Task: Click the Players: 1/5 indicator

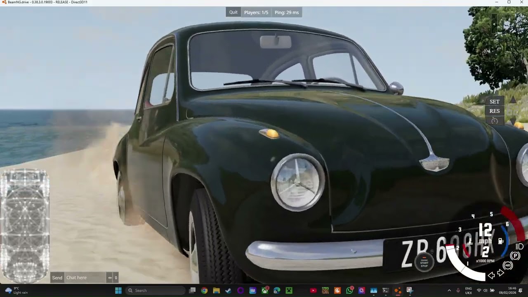Action: pos(256,12)
